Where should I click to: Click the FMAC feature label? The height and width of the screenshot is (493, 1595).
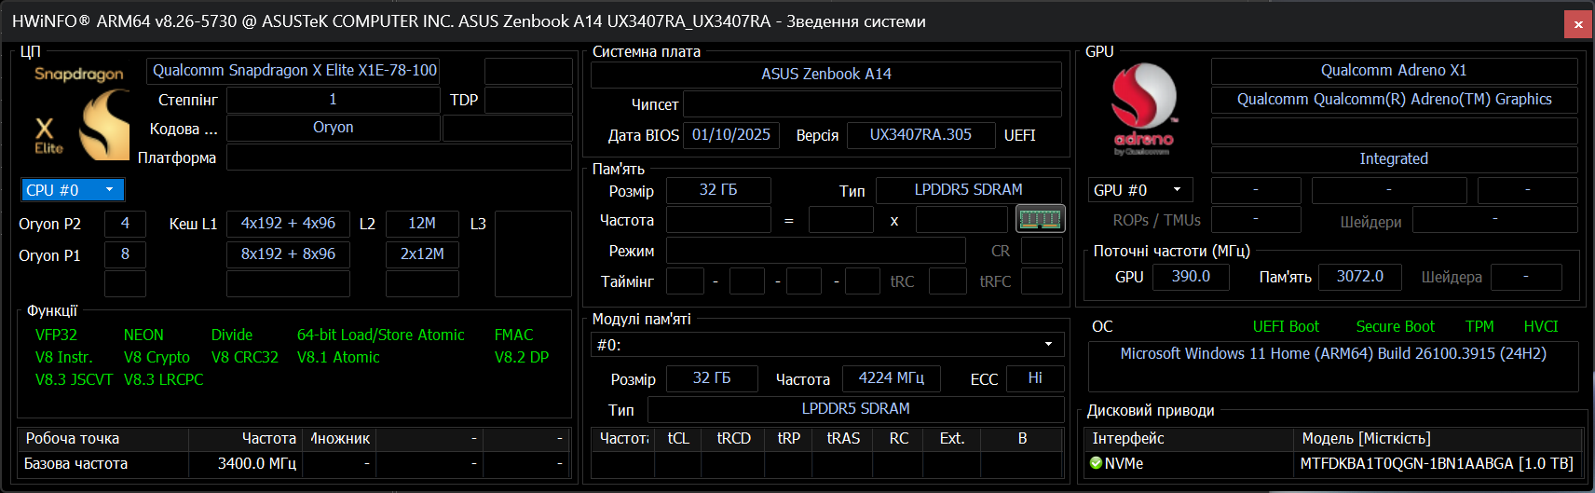tap(513, 336)
